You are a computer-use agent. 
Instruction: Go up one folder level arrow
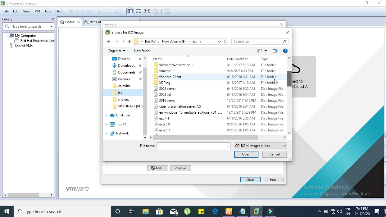(x=129, y=42)
